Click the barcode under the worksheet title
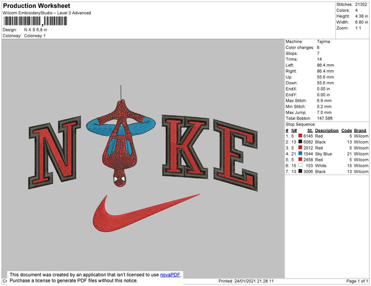 pyautogui.click(x=35, y=21)
